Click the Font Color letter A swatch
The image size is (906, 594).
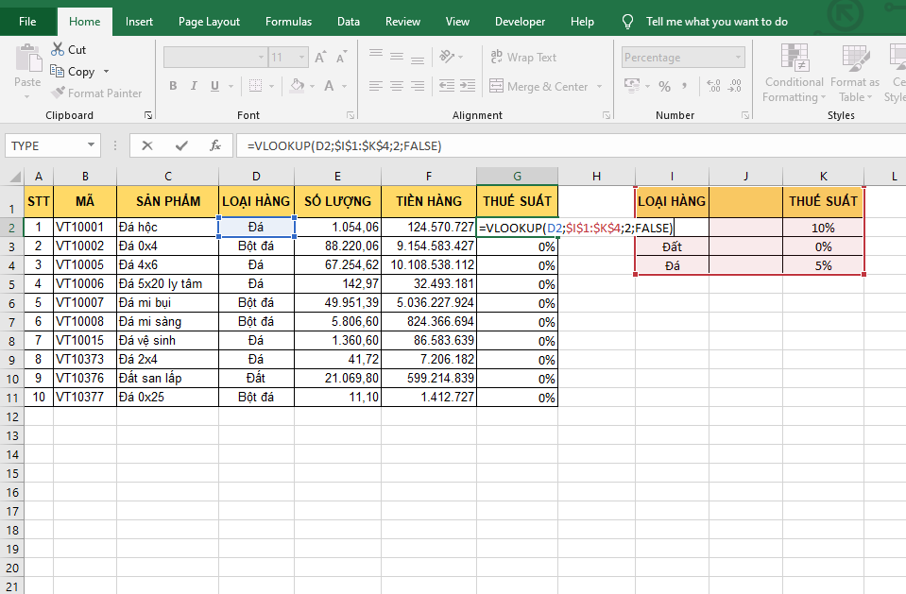tap(330, 86)
